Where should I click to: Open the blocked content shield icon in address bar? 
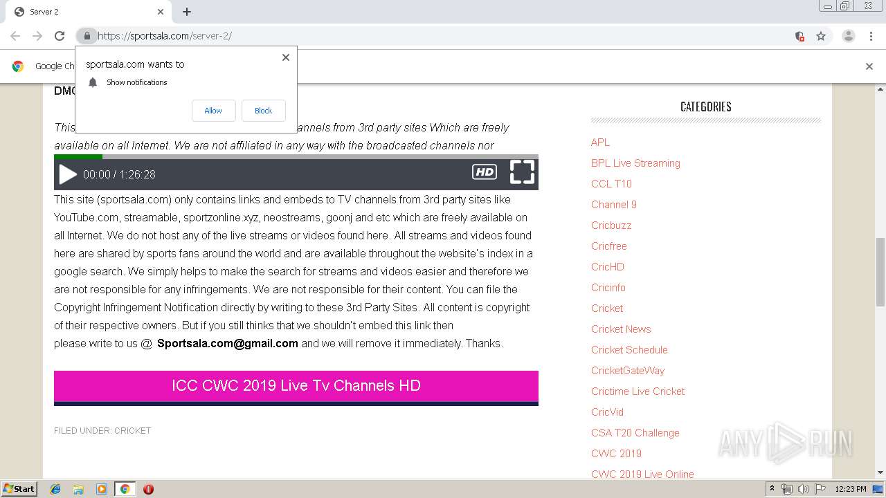click(x=799, y=36)
